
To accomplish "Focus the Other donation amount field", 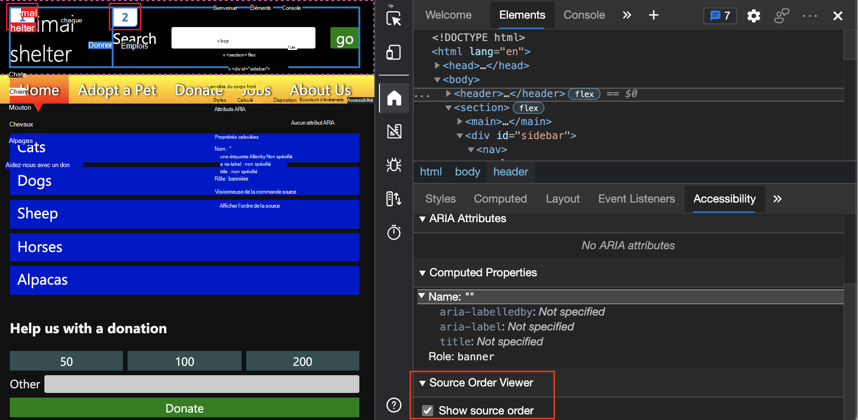I will 202,384.
